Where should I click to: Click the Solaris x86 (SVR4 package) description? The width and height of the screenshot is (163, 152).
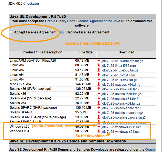(x=30, y=89)
